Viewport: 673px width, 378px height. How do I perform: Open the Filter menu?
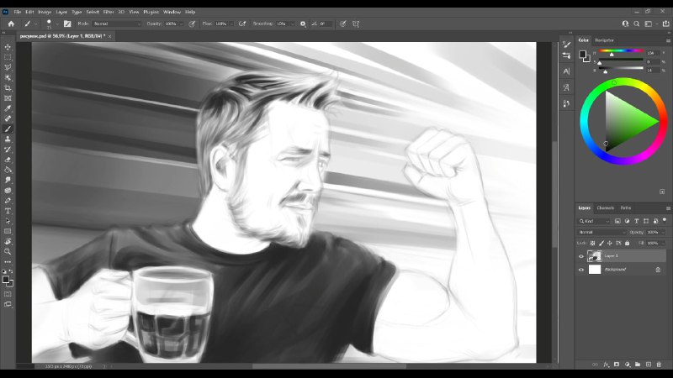tap(109, 12)
